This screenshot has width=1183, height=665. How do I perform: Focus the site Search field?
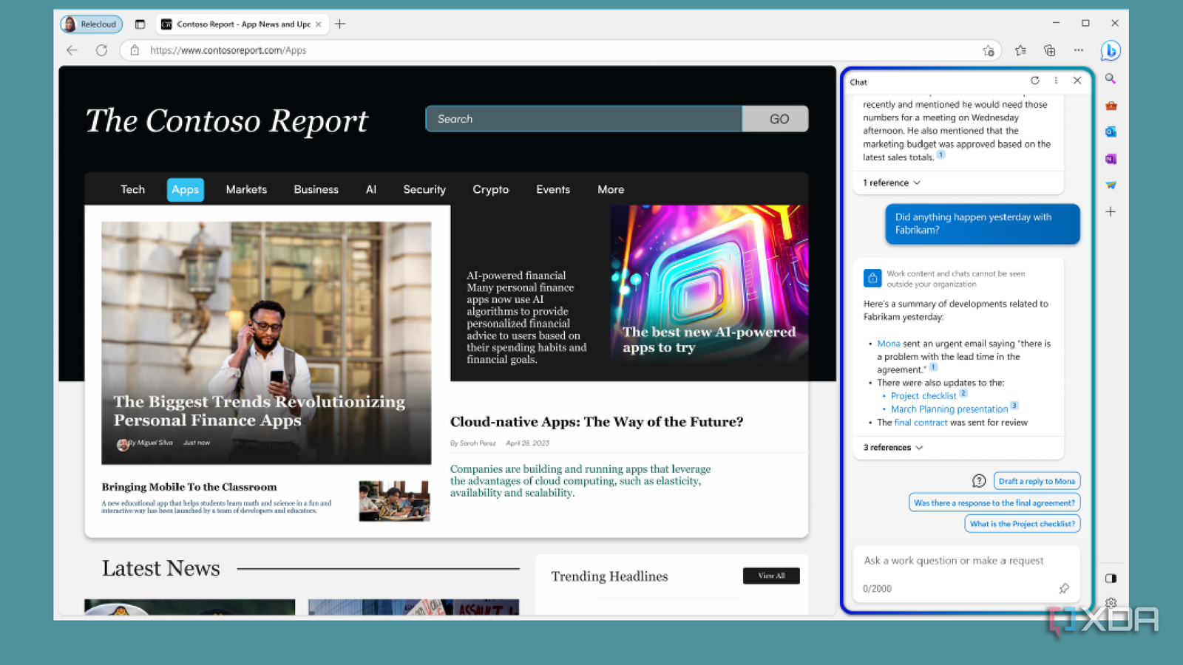click(584, 119)
